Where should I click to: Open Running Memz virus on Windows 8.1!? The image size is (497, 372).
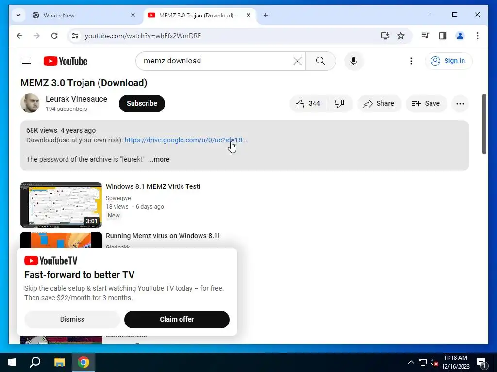point(163,236)
